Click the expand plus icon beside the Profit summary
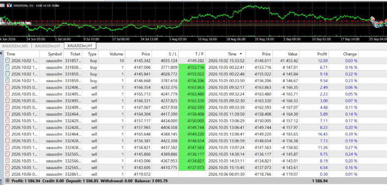Viewport: 387px width, 185px height. point(7,180)
